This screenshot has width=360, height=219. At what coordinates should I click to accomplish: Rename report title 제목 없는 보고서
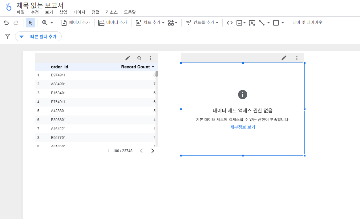pos(40,5)
